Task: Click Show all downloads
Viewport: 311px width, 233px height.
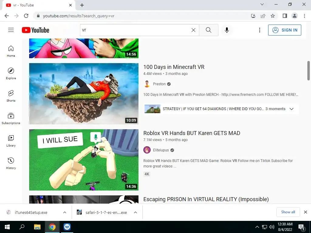Action: pos(288,212)
